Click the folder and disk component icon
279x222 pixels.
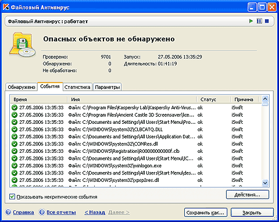(x=23, y=45)
